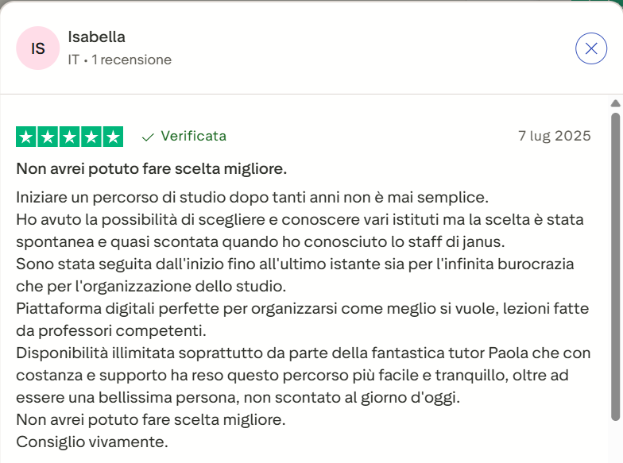Click the "IT" country code label
Screen dimensions: 623x463
pyautogui.click(x=74, y=60)
